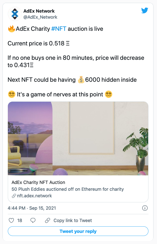Viewport: 157px width, 244px height.
Task: Click the reply speech bubble icon
Action: click(33, 221)
